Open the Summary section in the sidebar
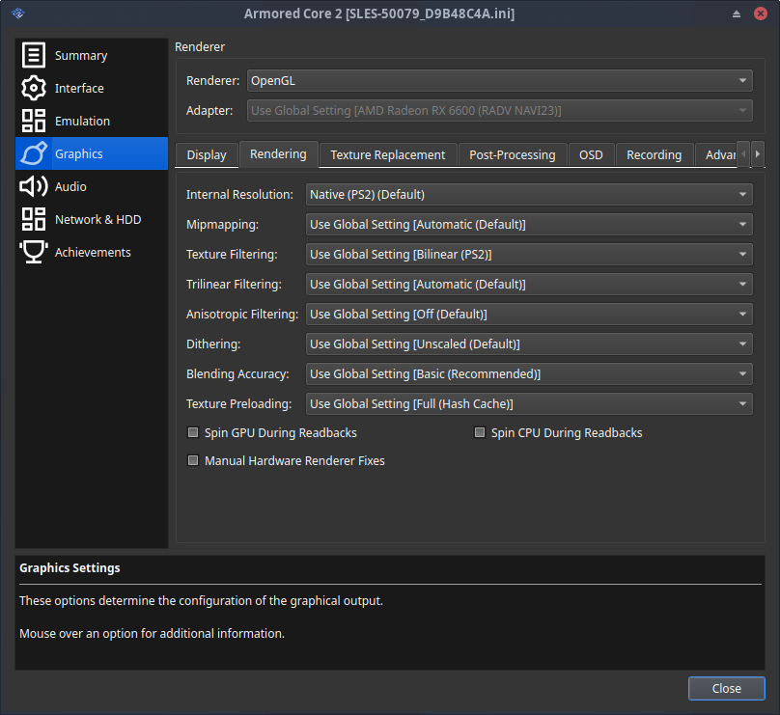 tap(33, 55)
